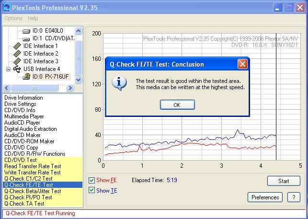This screenshot has height=219, width=308.
Task: Select the CD/DVD Test heading
Action: (x=43, y=160)
